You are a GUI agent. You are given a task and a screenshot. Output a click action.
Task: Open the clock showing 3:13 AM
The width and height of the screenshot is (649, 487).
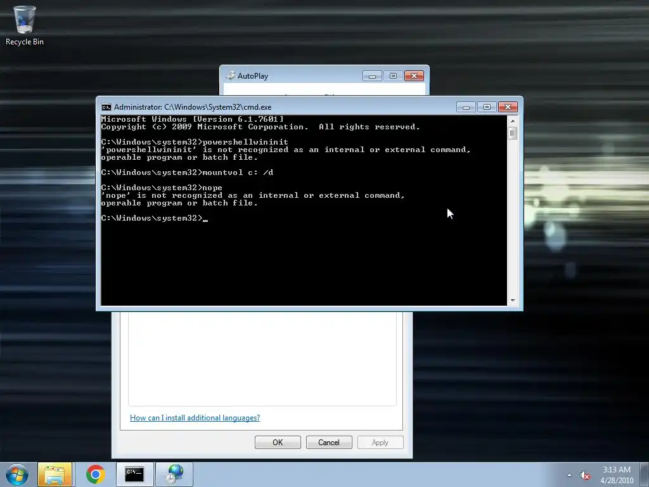[617, 475]
